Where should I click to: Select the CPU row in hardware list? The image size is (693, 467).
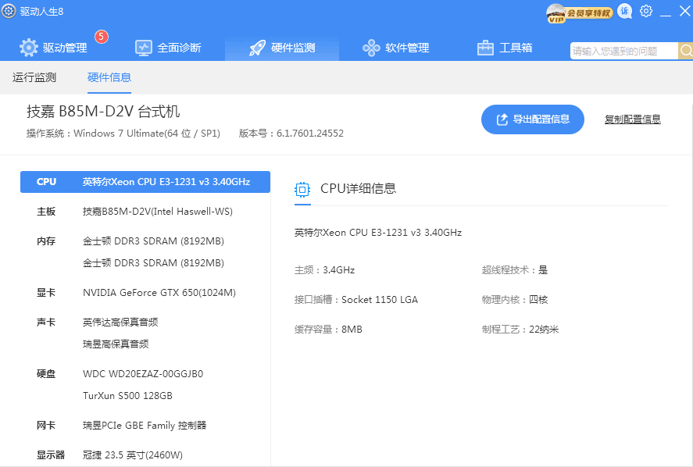(145, 182)
